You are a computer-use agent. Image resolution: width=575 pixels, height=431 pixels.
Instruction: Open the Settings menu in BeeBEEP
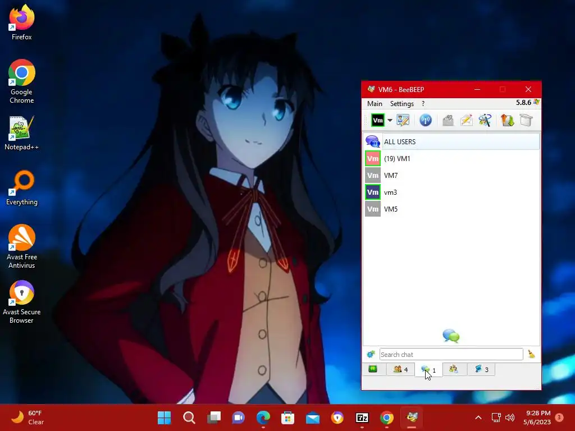coord(401,104)
